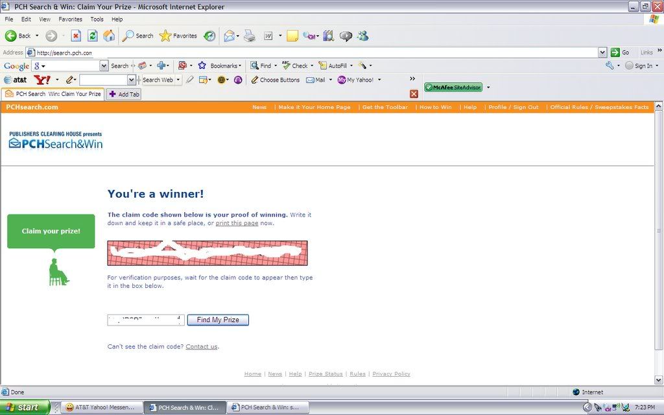Image resolution: width=664 pixels, height=415 pixels.
Task: Click the McAfee SiteAdvisor badge
Action: 453,87
